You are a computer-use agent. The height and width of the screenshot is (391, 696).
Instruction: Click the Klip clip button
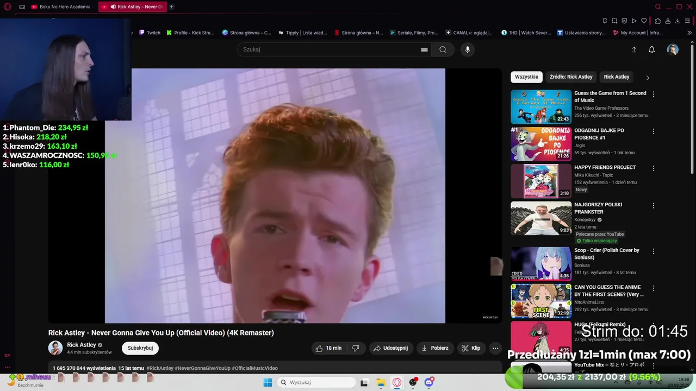(x=471, y=348)
